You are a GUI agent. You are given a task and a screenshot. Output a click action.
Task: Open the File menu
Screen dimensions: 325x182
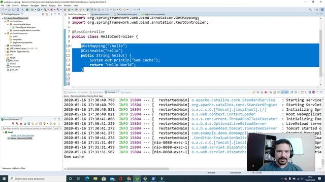pyautogui.click(x=3, y=6)
